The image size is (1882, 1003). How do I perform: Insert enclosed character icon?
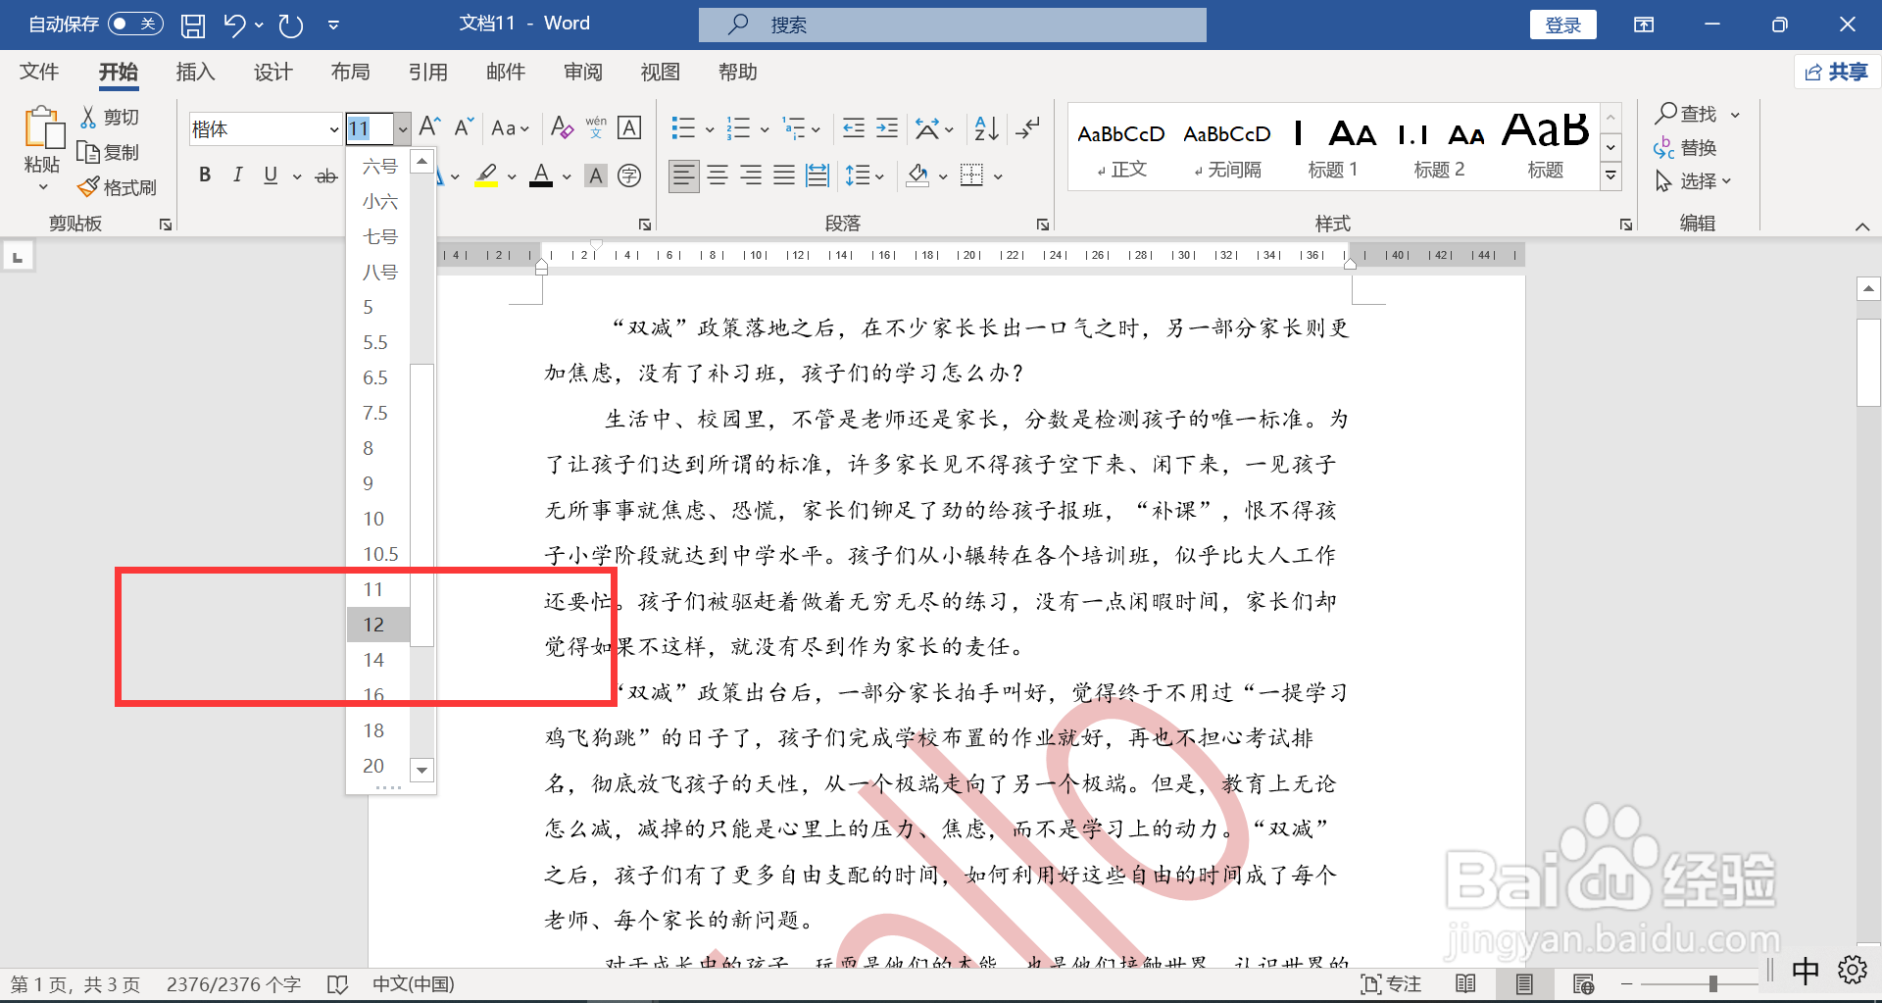tap(629, 176)
